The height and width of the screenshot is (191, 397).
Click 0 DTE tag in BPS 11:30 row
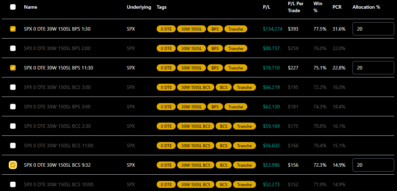(166, 68)
